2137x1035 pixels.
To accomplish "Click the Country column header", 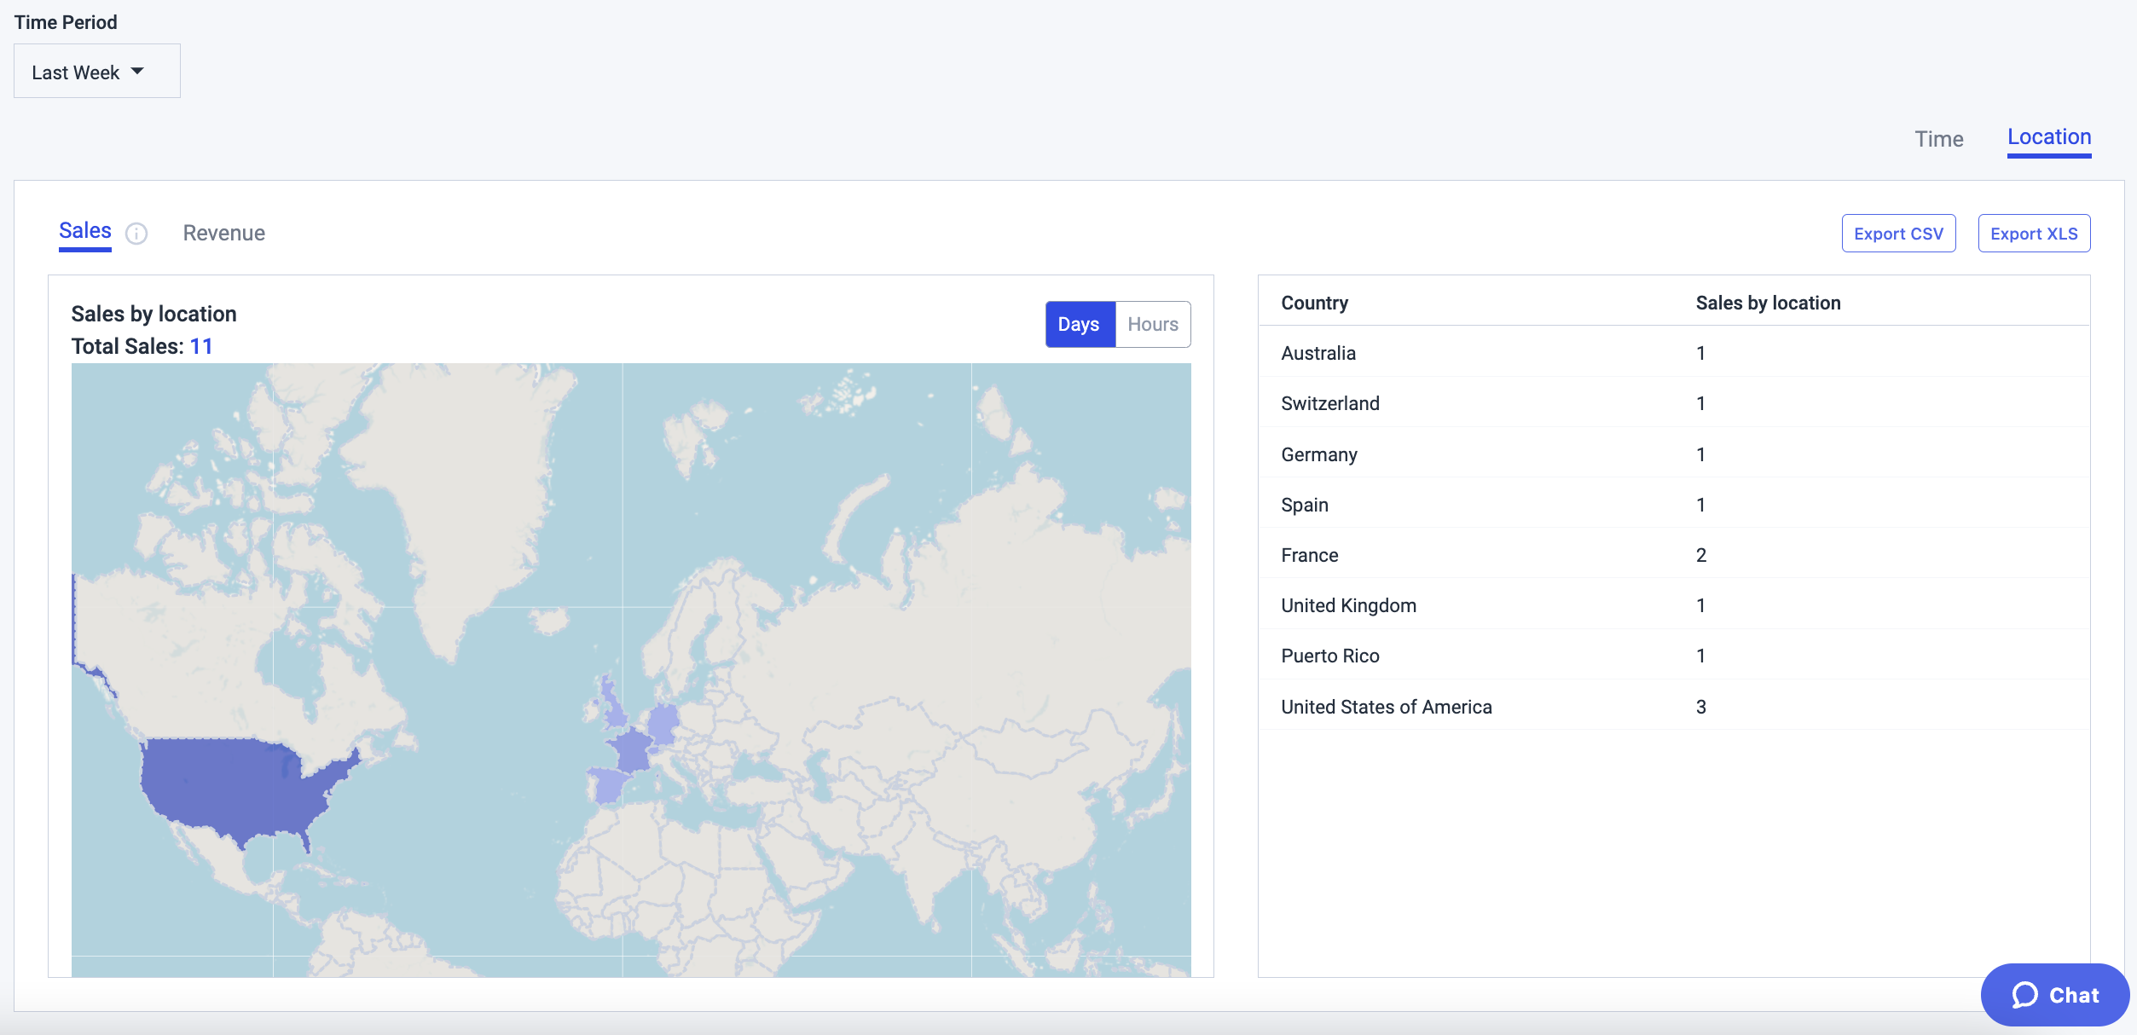I will click(x=1314, y=303).
